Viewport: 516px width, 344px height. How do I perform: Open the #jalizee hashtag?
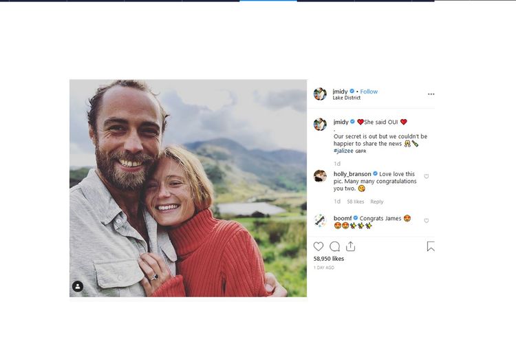point(343,151)
